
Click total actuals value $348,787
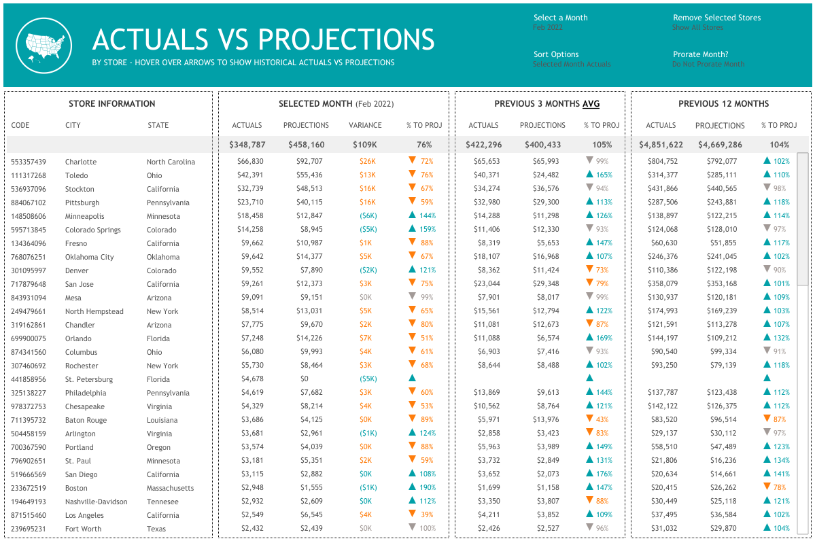(x=247, y=145)
